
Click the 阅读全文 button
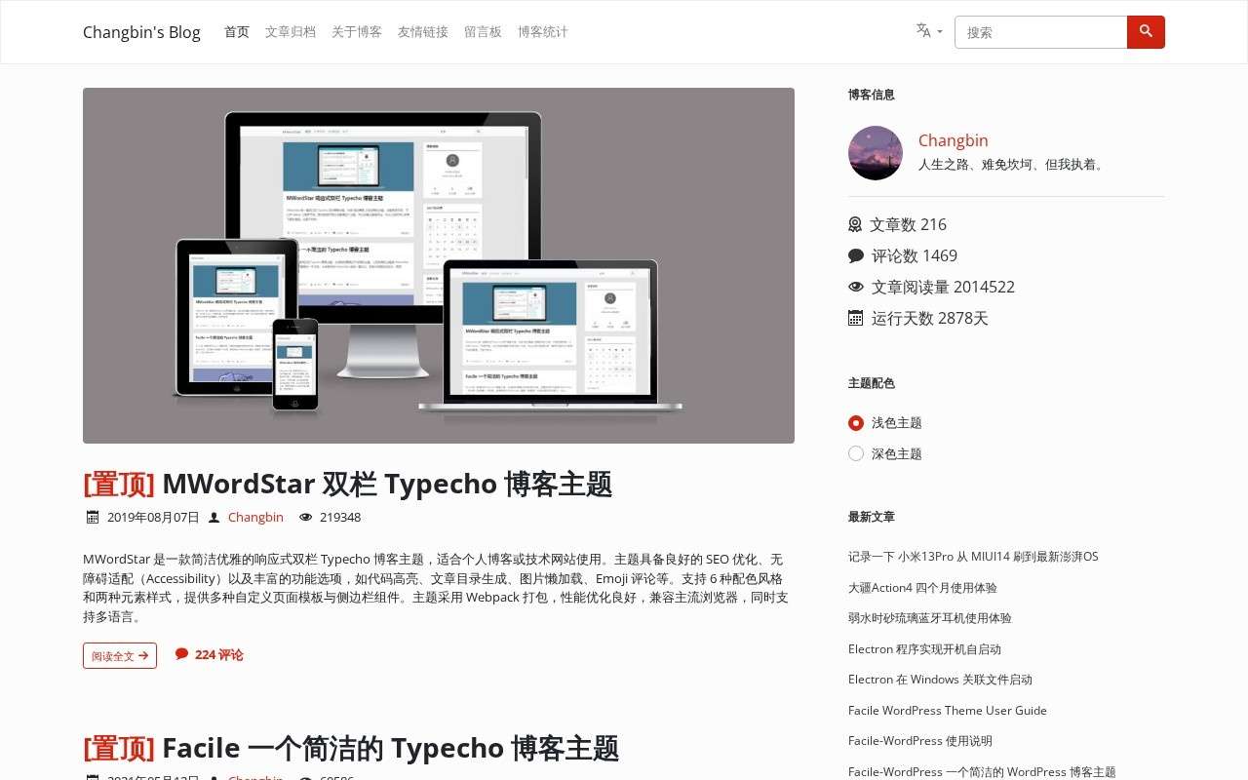(x=120, y=656)
